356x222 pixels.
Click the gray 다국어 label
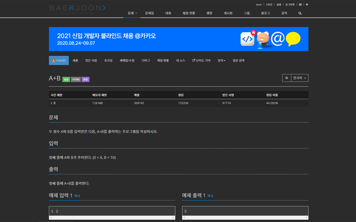76,79
